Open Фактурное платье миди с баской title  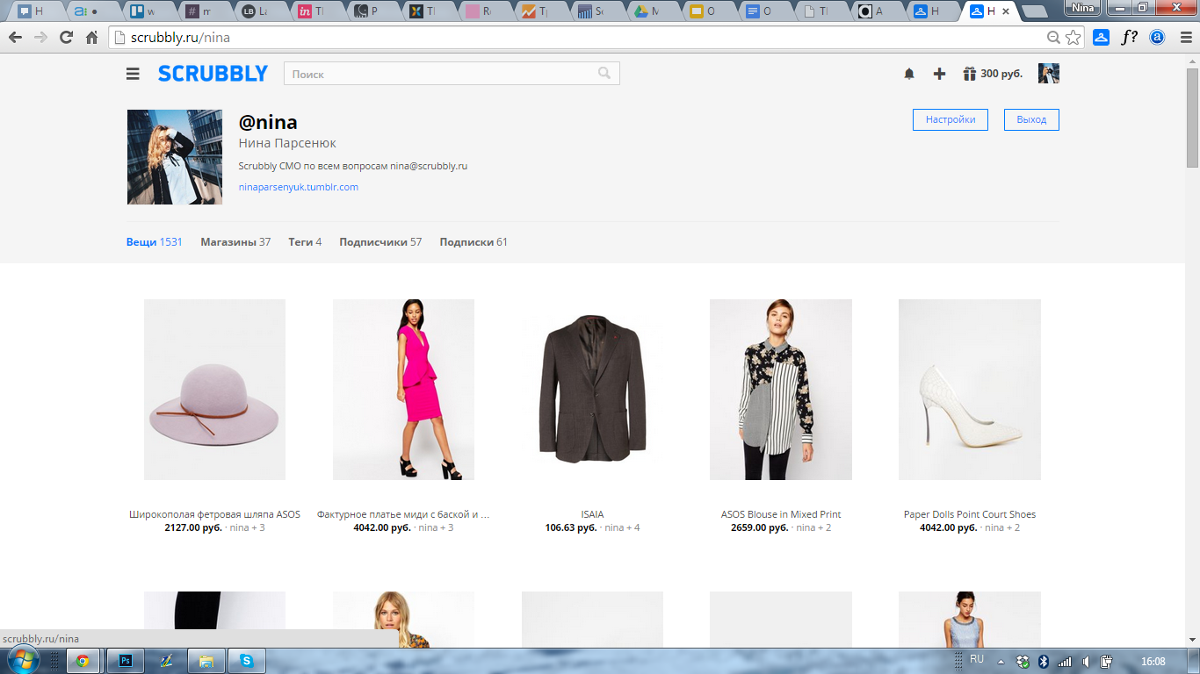[403, 514]
